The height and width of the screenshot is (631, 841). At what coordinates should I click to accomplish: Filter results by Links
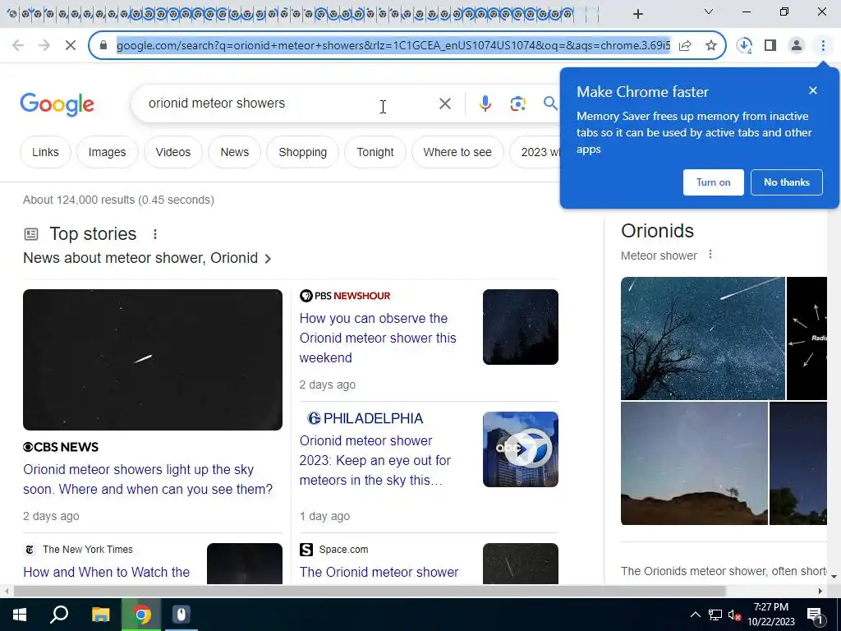(x=45, y=152)
